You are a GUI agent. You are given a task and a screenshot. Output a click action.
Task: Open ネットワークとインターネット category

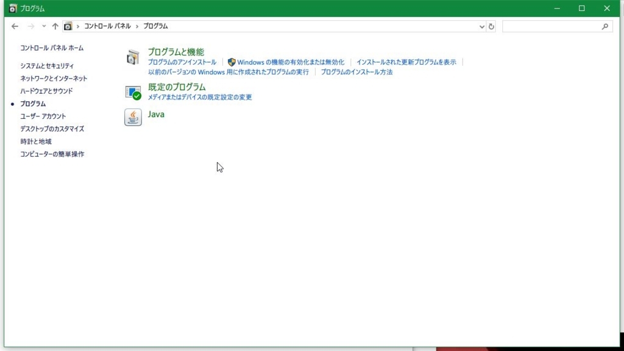click(x=54, y=79)
